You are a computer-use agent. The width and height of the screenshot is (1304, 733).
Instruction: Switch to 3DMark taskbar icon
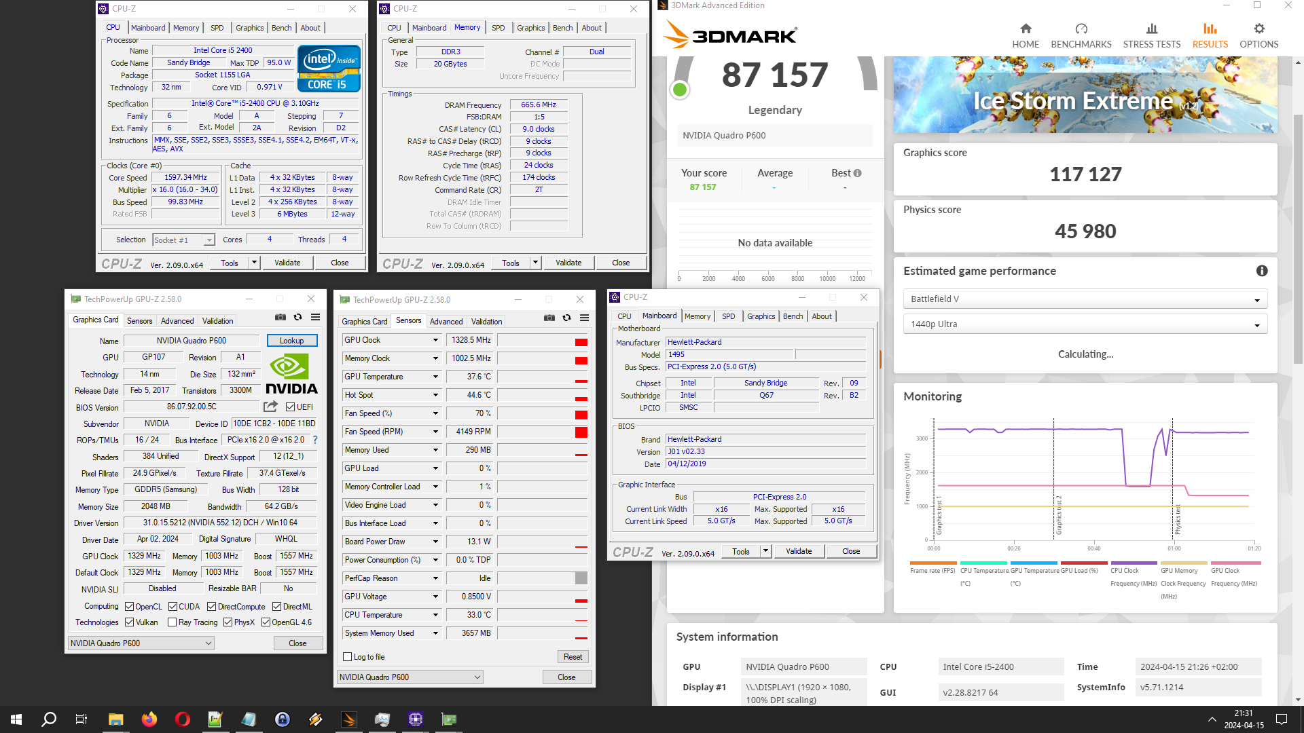coord(348,719)
